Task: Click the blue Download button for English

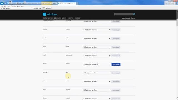Action: click(x=116, y=64)
